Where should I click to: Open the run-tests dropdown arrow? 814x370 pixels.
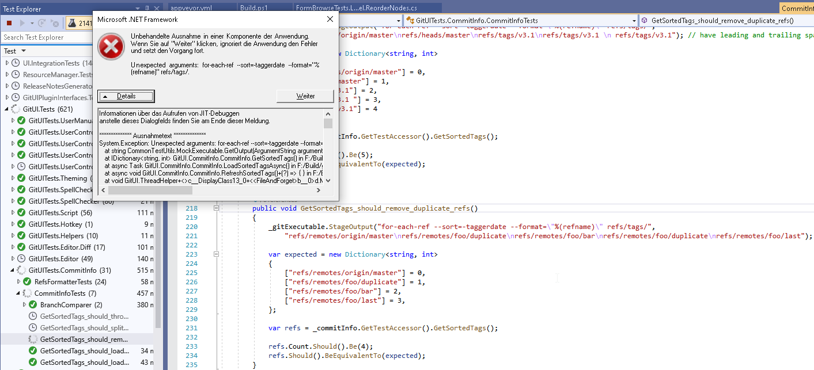click(x=31, y=23)
